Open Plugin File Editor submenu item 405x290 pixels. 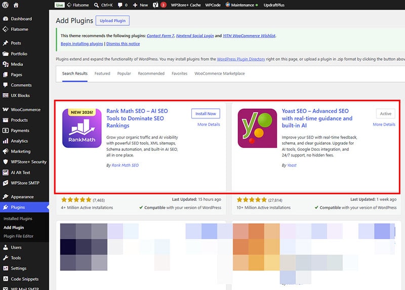pyautogui.click(x=18, y=236)
